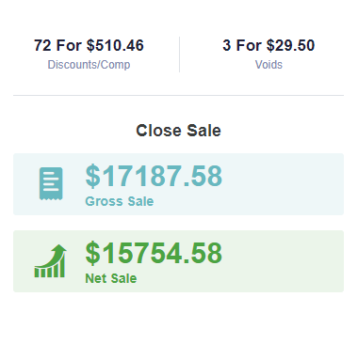Click the horizontal separator above Close Sale

click(178, 95)
